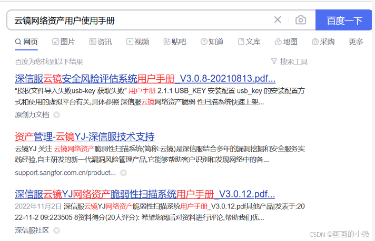Open the 地图 tab
This screenshot has width=375, height=241.
286,42
